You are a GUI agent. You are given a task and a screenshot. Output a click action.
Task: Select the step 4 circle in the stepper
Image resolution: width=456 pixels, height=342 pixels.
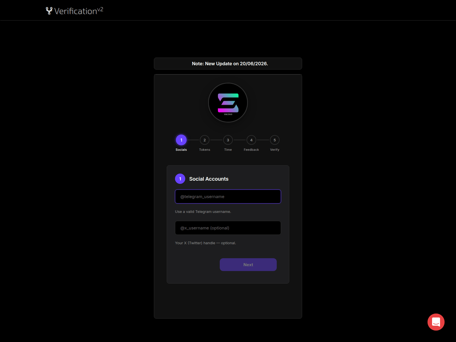(251, 140)
